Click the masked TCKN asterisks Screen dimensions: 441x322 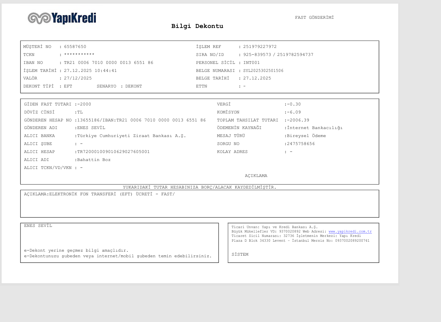click(79, 54)
